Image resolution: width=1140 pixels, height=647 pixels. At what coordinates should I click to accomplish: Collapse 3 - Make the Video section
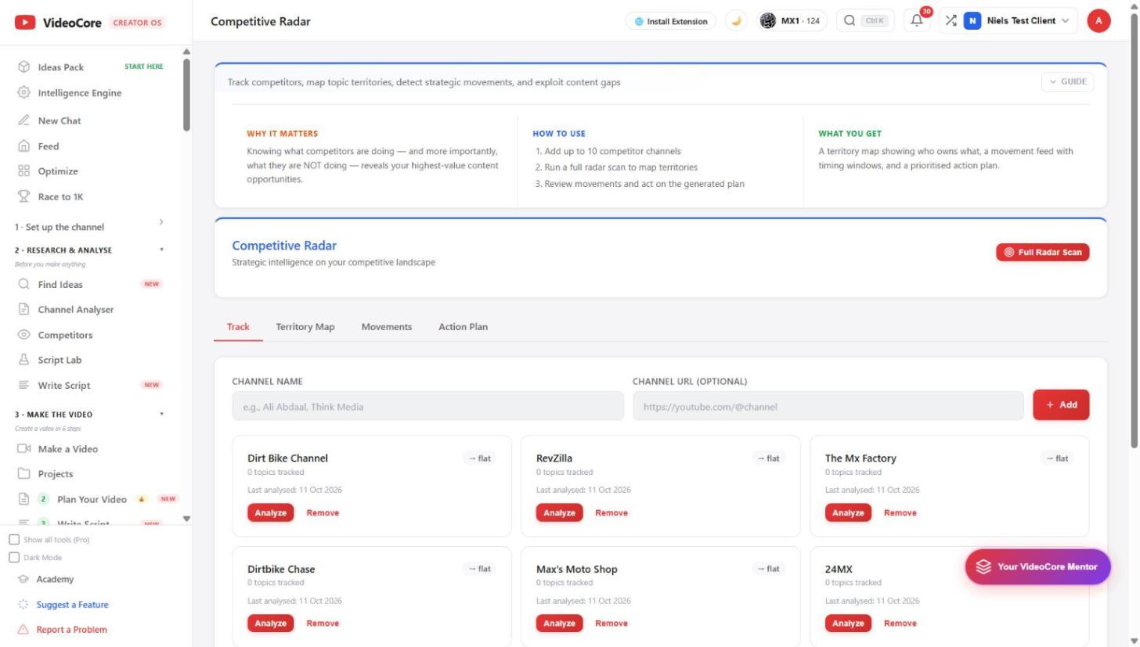coord(89,415)
